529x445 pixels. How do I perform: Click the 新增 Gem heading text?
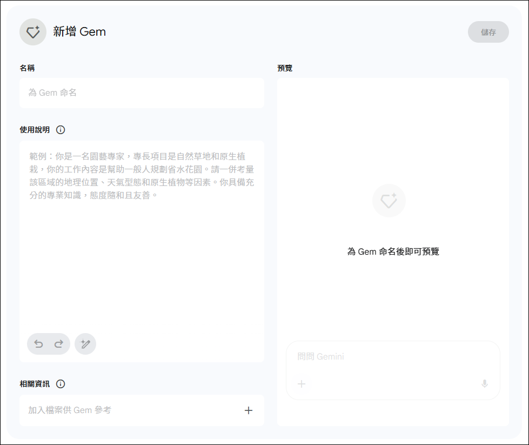point(79,32)
